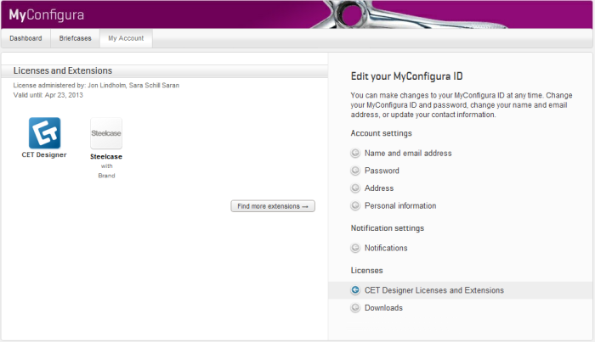The width and height of the screenshot is (595, 342).
Task: Go to Password settings link
Action: coord(382,171)
